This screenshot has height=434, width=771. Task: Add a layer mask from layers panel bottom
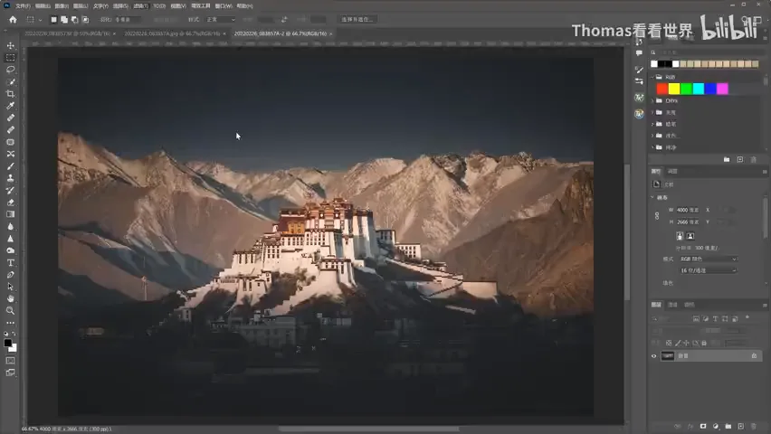703,426
